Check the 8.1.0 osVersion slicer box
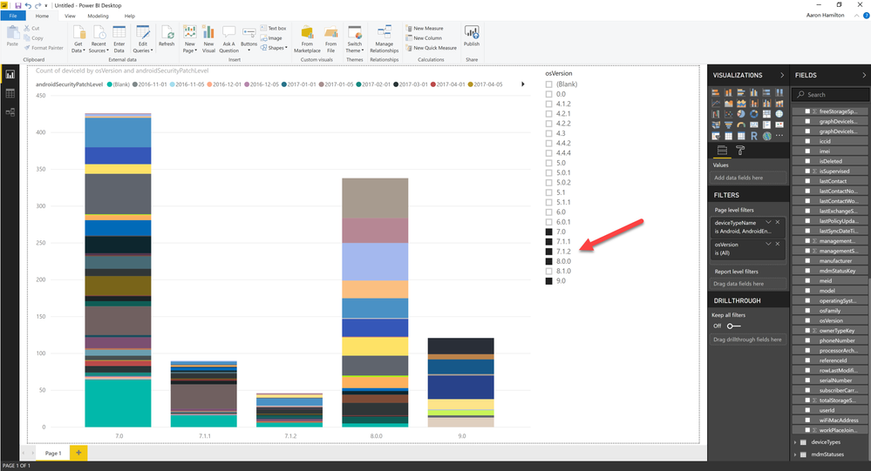 548,271
